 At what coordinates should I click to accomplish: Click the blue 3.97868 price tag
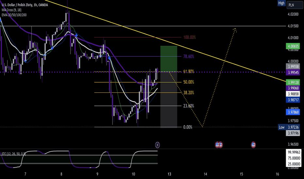tap(293, 112)
